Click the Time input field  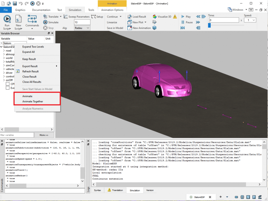pyautogui.click(x=224, y=20)
